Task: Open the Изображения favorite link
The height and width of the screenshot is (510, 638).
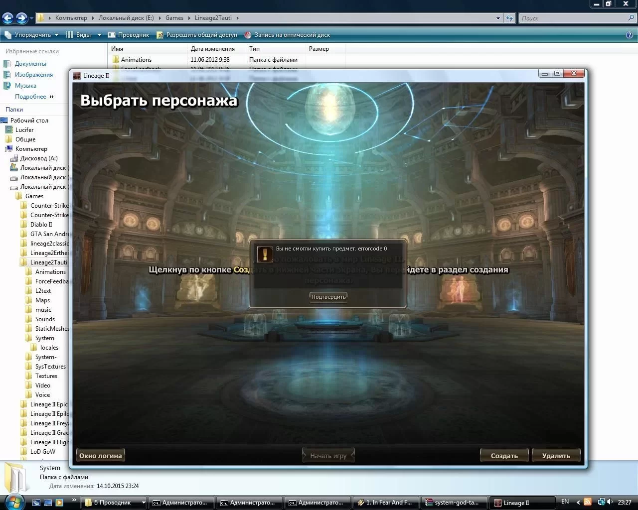Action: point(33,75)
